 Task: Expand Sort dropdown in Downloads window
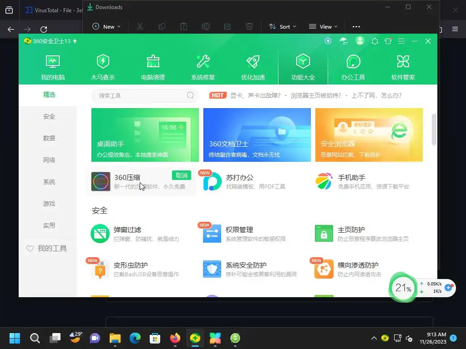[x=282, y=27]
